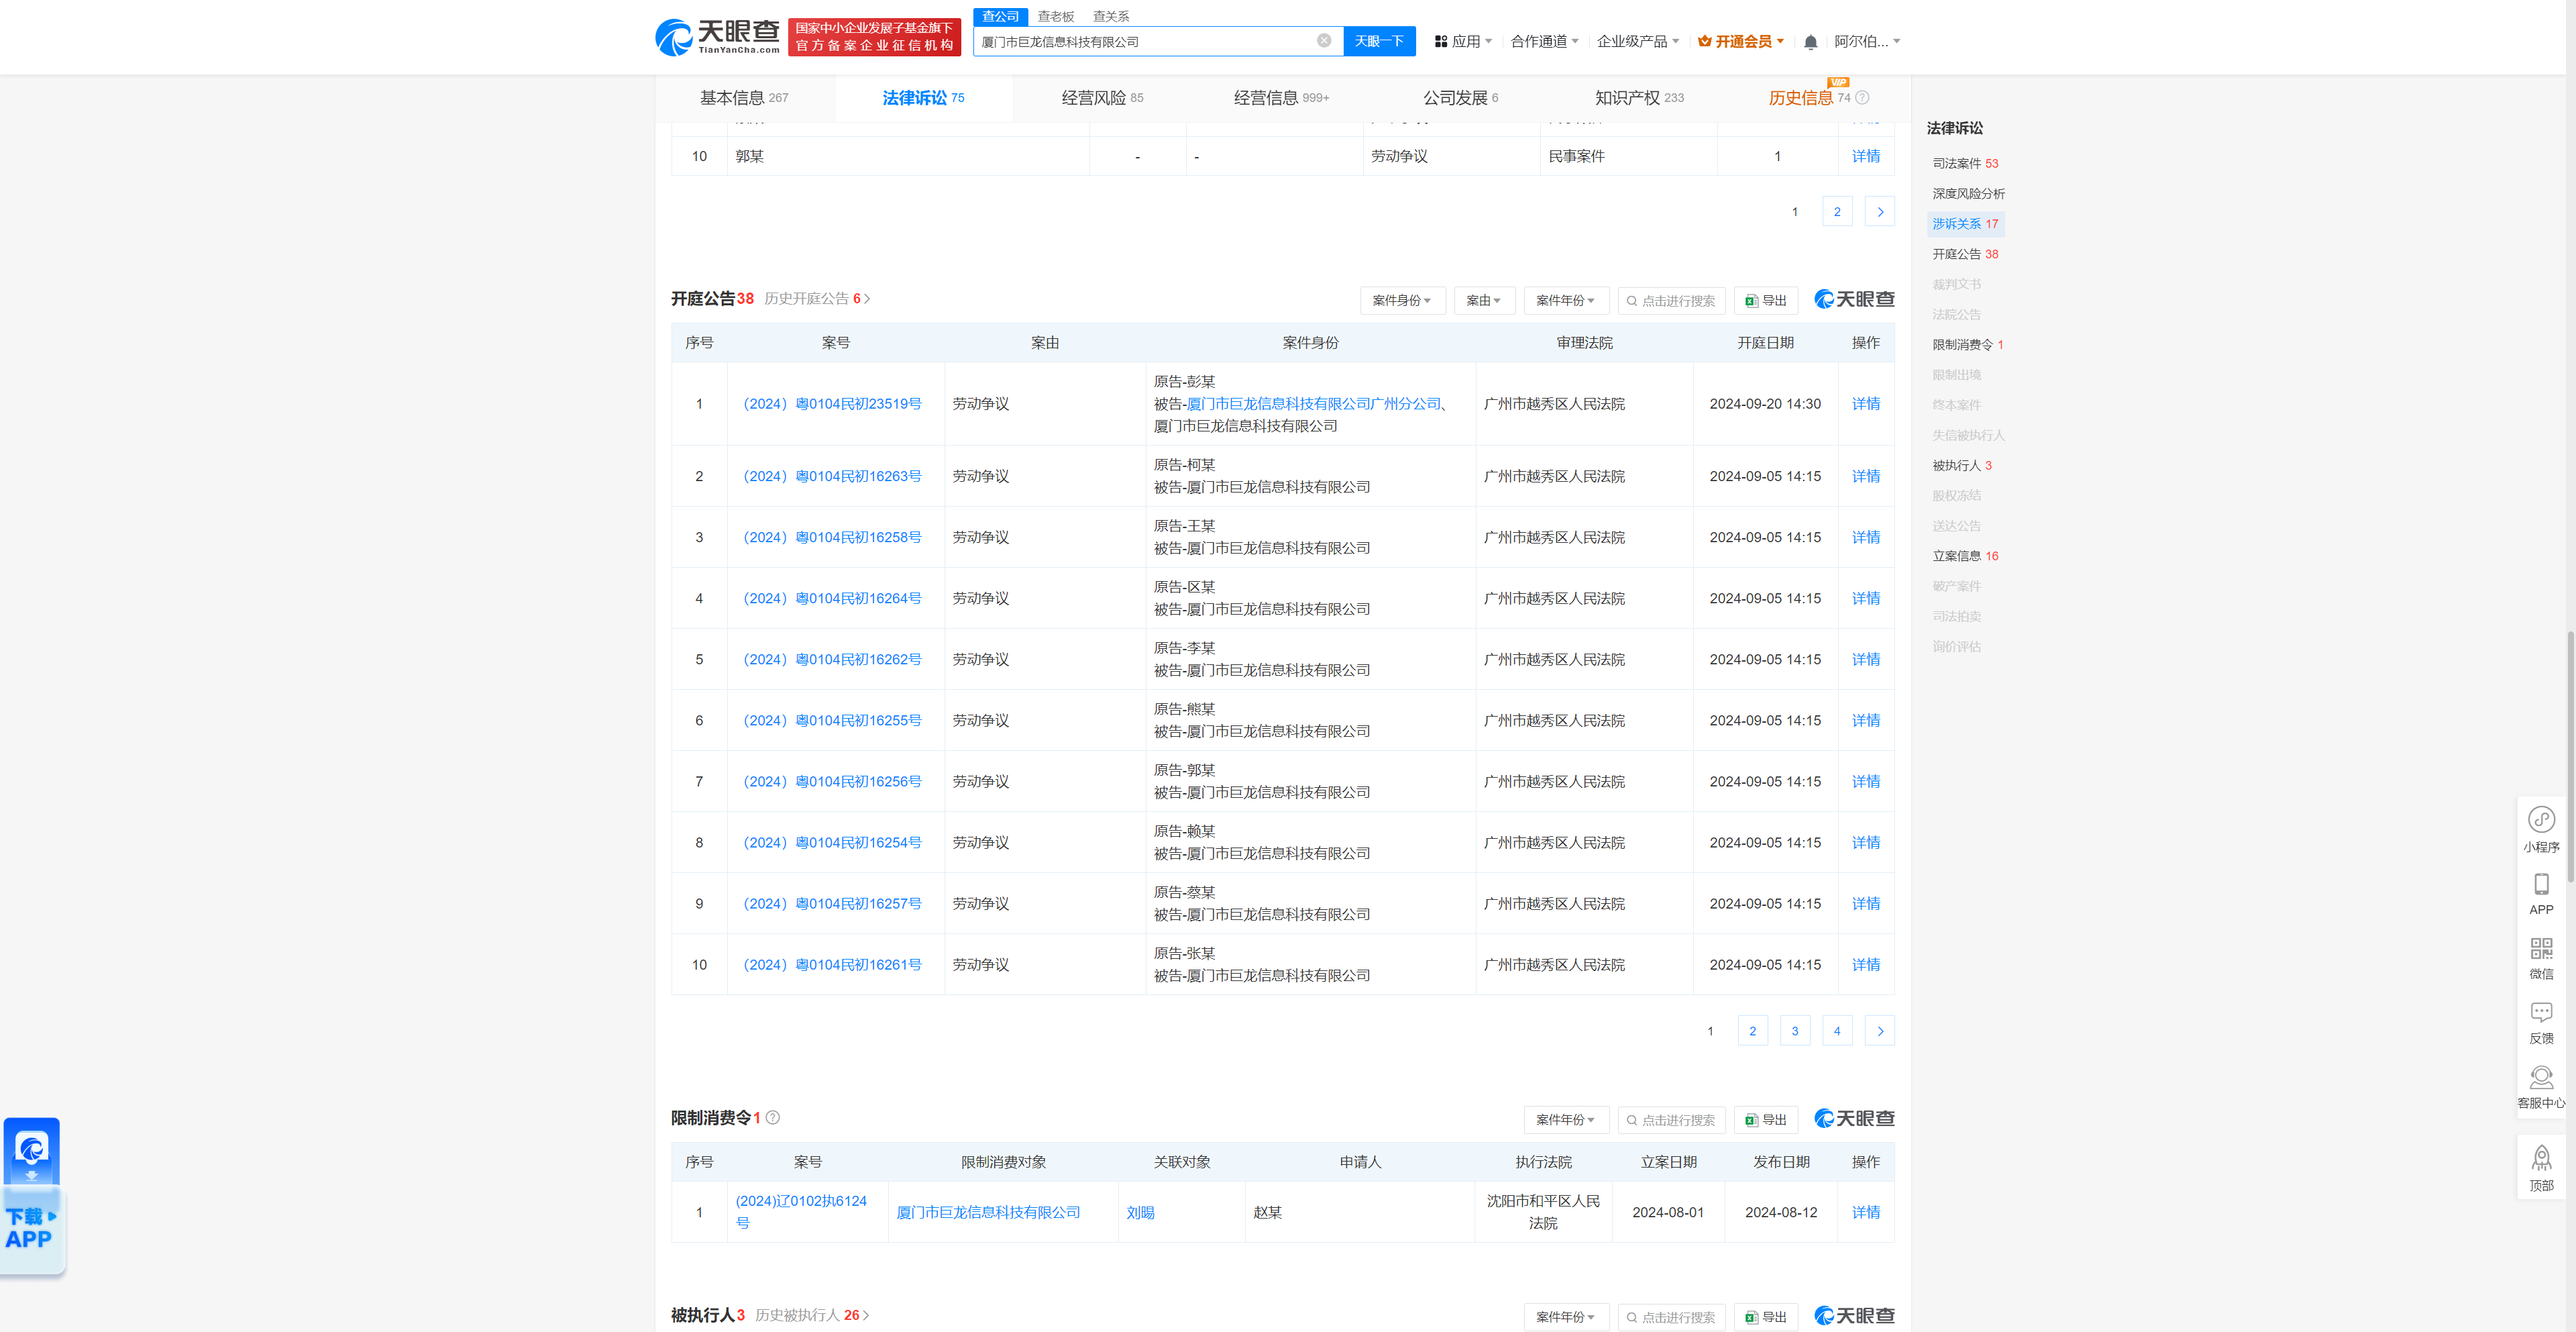Screen dimensions: 2576x1332
Task: Open the notification bell
Action: [x=1810, y=42]
